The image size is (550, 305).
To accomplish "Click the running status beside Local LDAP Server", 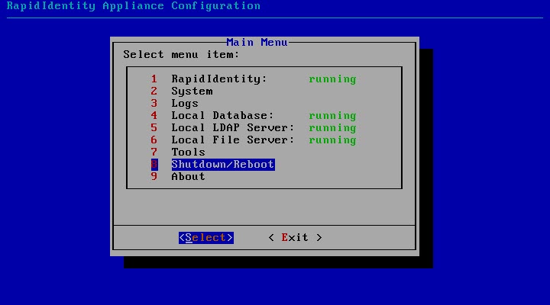I will [x=332, y=128].
